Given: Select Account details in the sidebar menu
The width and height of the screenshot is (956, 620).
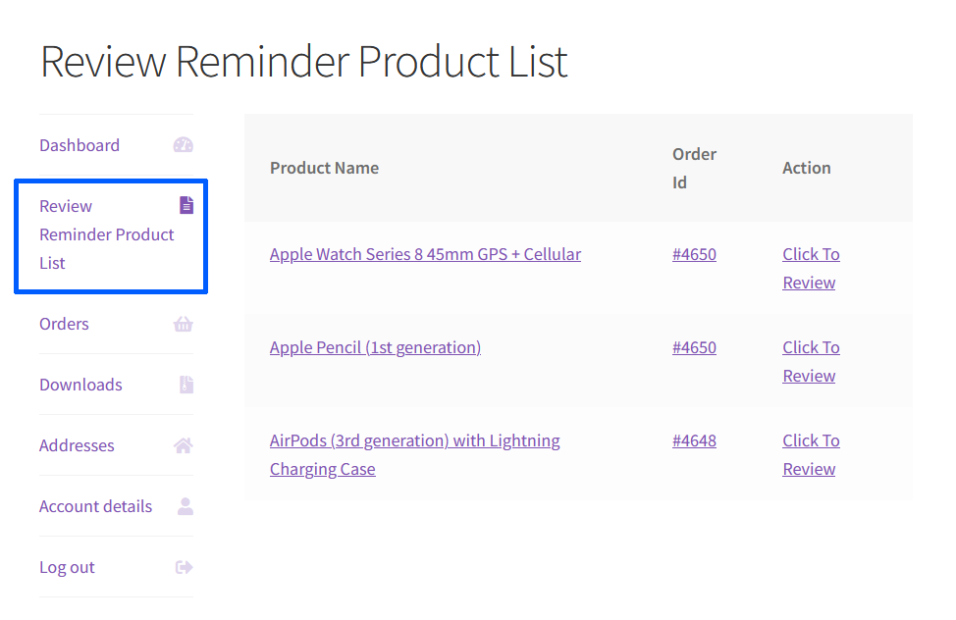Looking at the screenshot, I should (x=95, y=505).
